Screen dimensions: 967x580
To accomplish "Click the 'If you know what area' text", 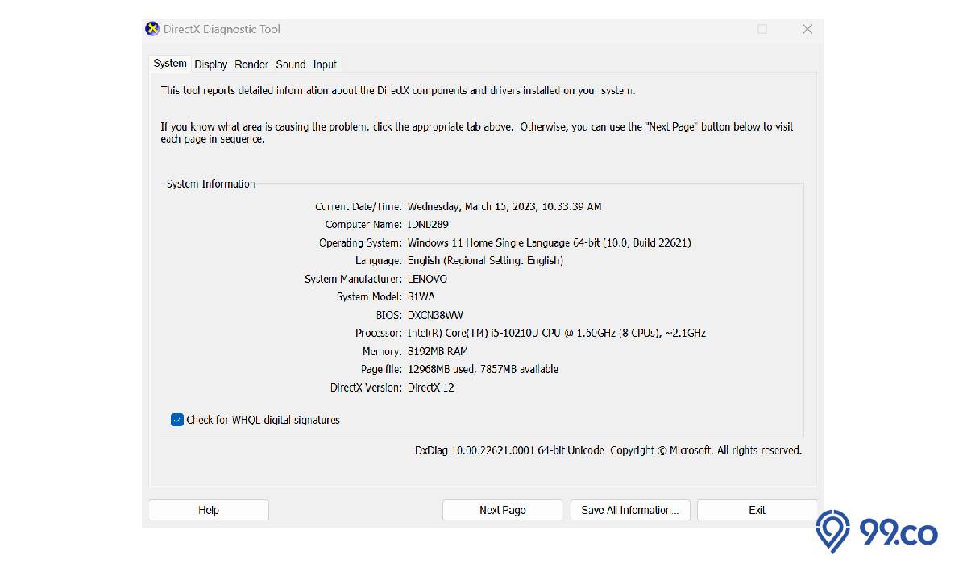I will click(x=477, y=133).
